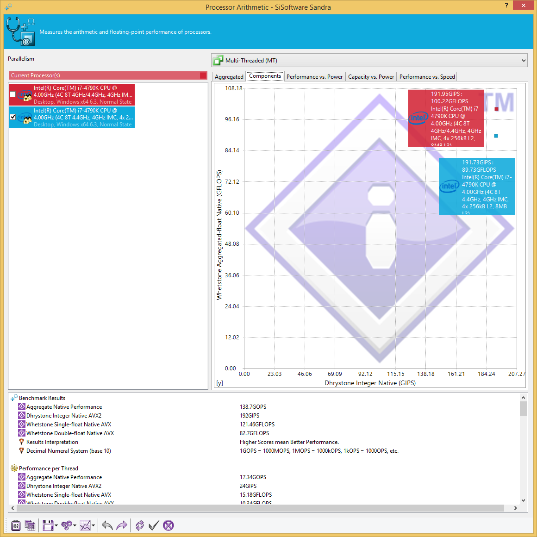Click the purple cancel X icon
The width and height of the screenshot is (537, 537).
[x=168, y=525]
